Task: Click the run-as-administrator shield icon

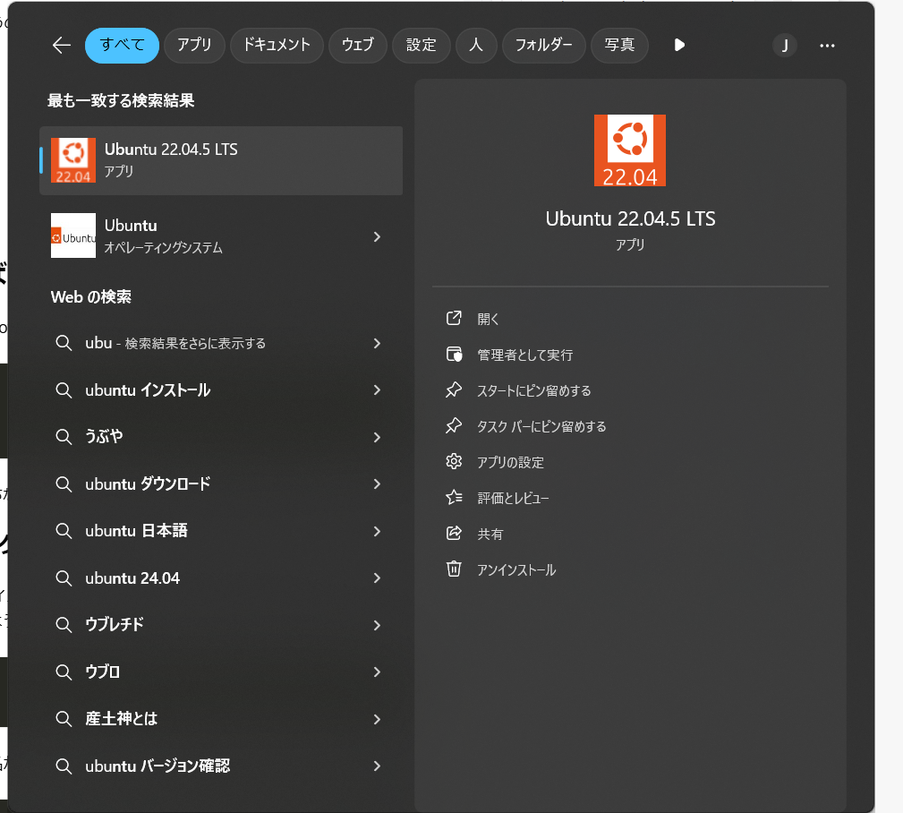Action: click(x=454, y=354)
